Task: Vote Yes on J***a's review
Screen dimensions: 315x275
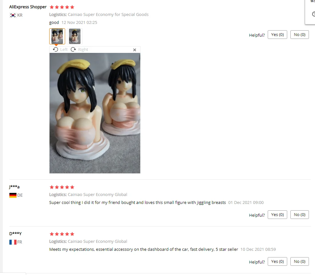Action: [x=277, y=215]
